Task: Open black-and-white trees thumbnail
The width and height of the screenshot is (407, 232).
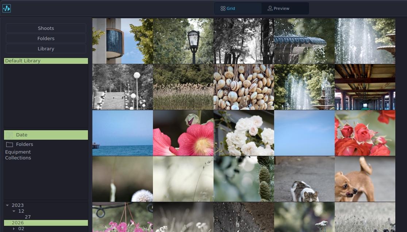Action: pos(244,41)
